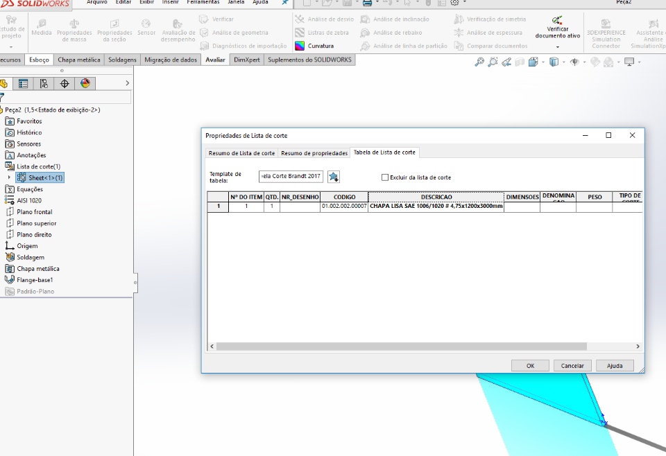Click the Curvatura rainbow icon
The image size is (666, 456).
(x=300, y=46)
